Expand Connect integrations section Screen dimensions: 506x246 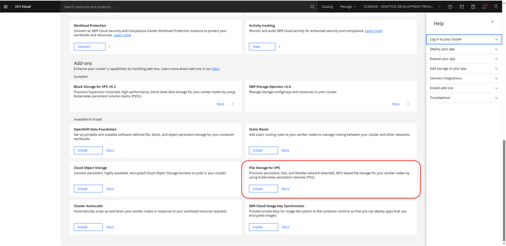pyautogui.click(x=464, y=78)
